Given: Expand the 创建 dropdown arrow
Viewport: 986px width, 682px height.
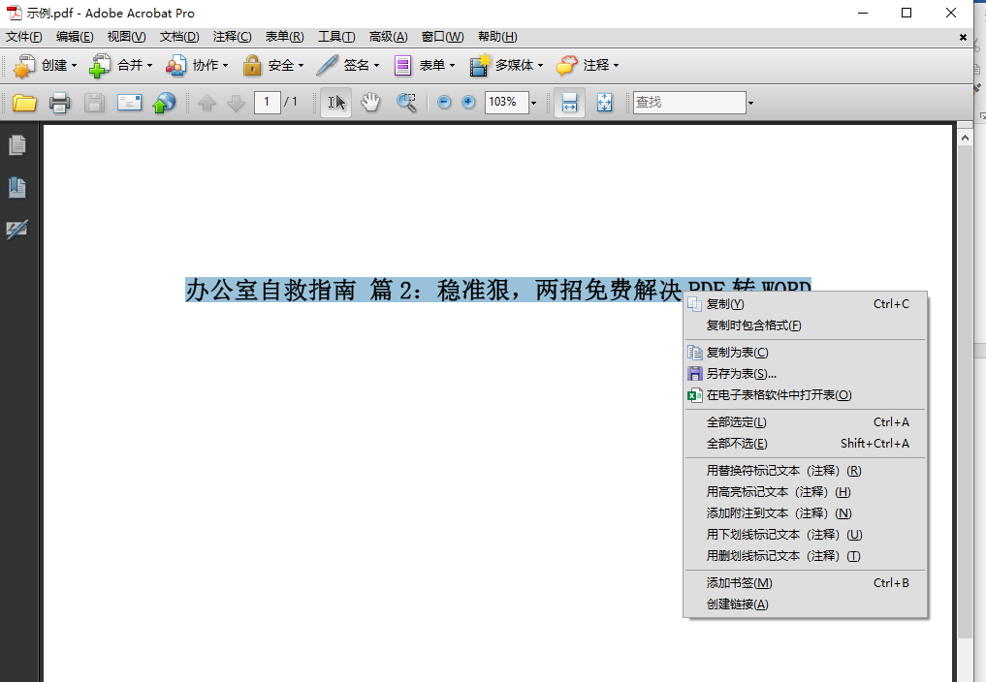Looking at the screenshot, I should 75,65.
